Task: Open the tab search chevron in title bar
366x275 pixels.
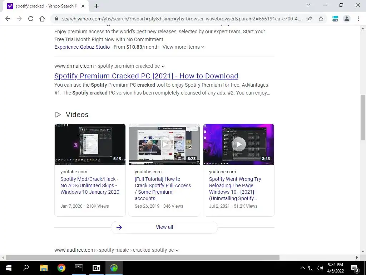Action: click(x=308, y=5)
